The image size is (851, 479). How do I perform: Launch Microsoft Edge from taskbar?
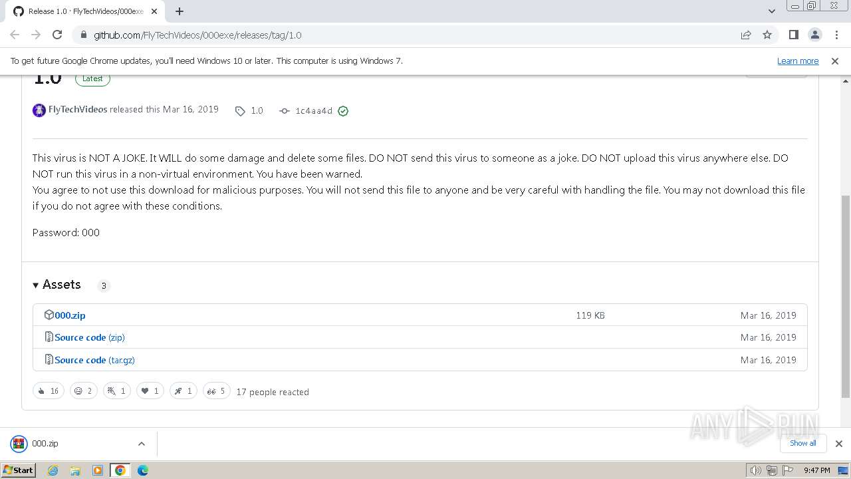coord(142,470)
